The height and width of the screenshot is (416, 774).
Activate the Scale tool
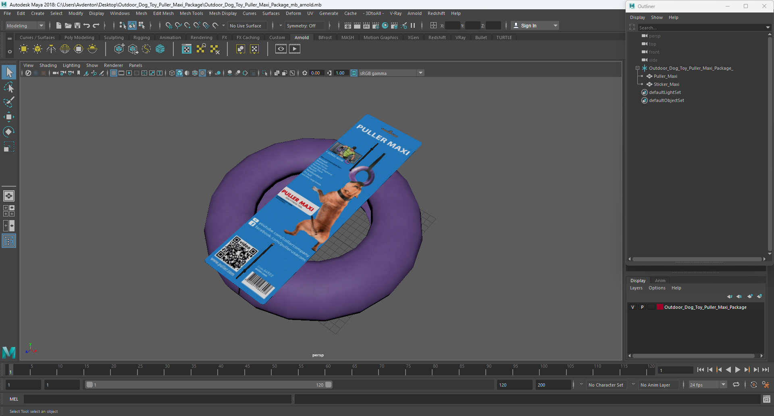coord(9,147)
